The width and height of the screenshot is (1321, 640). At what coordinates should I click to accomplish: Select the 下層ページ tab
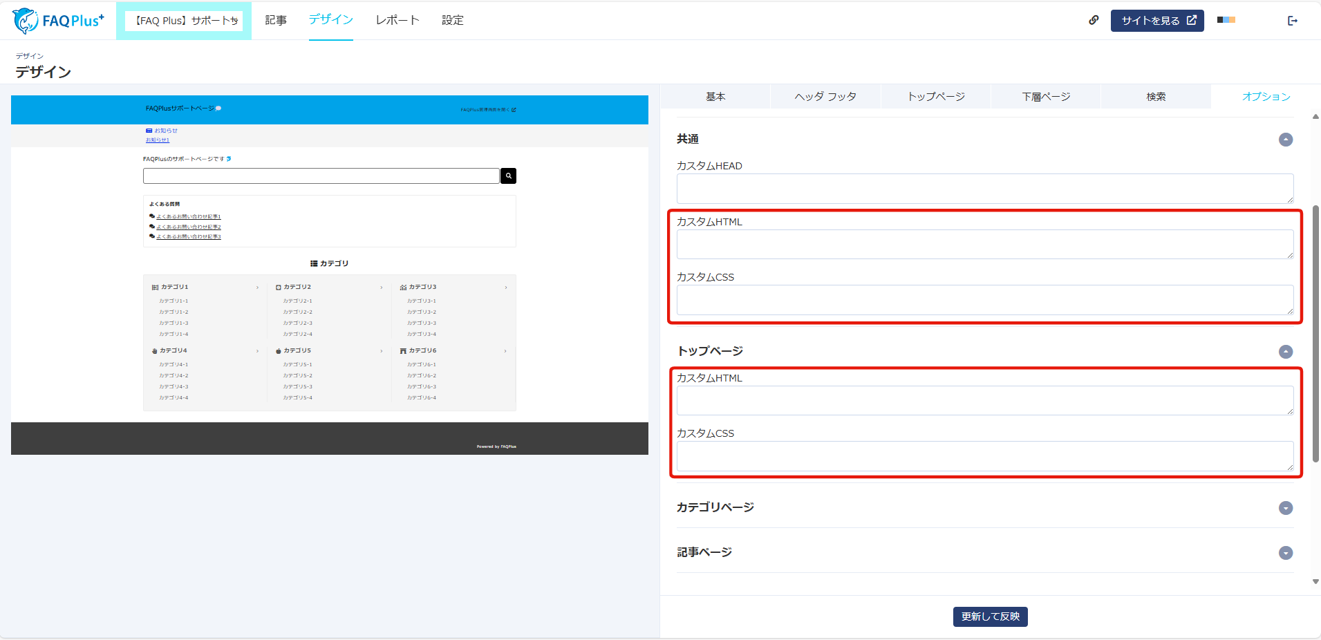pyautogui.click(x=1046, y=97)
